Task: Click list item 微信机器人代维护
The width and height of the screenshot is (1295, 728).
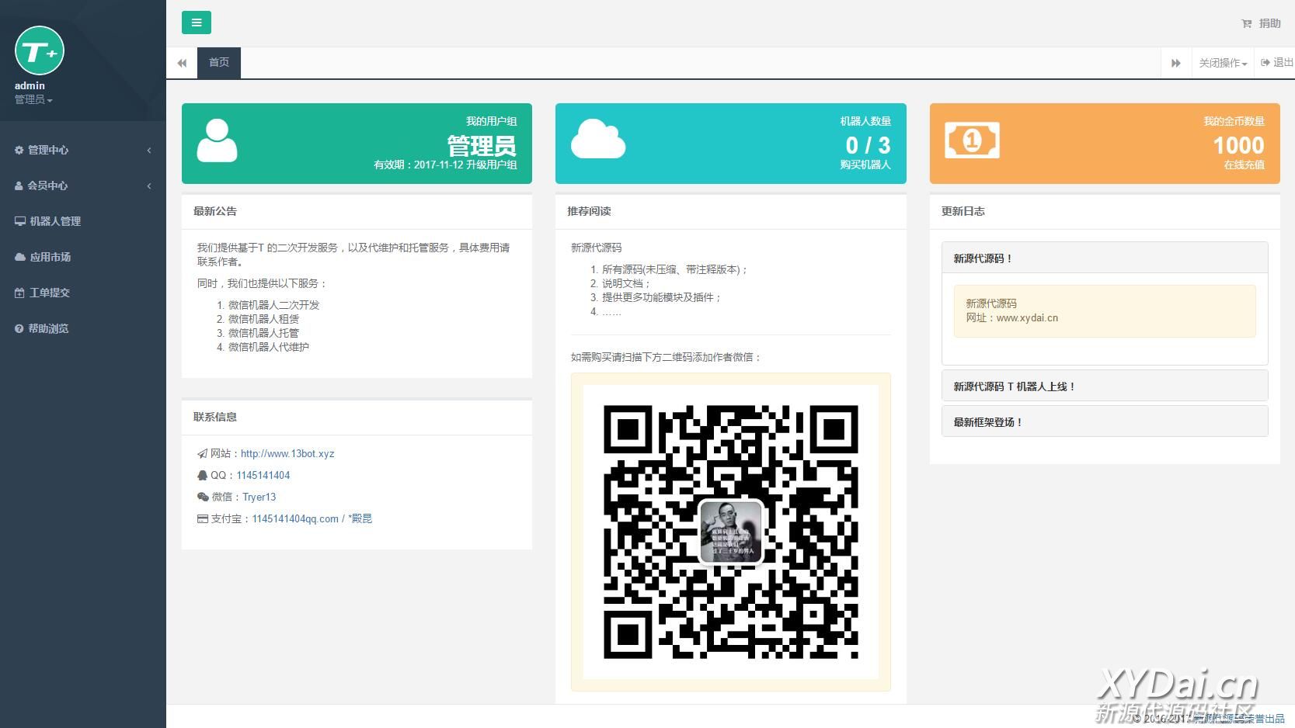Action: coord(269,347)
